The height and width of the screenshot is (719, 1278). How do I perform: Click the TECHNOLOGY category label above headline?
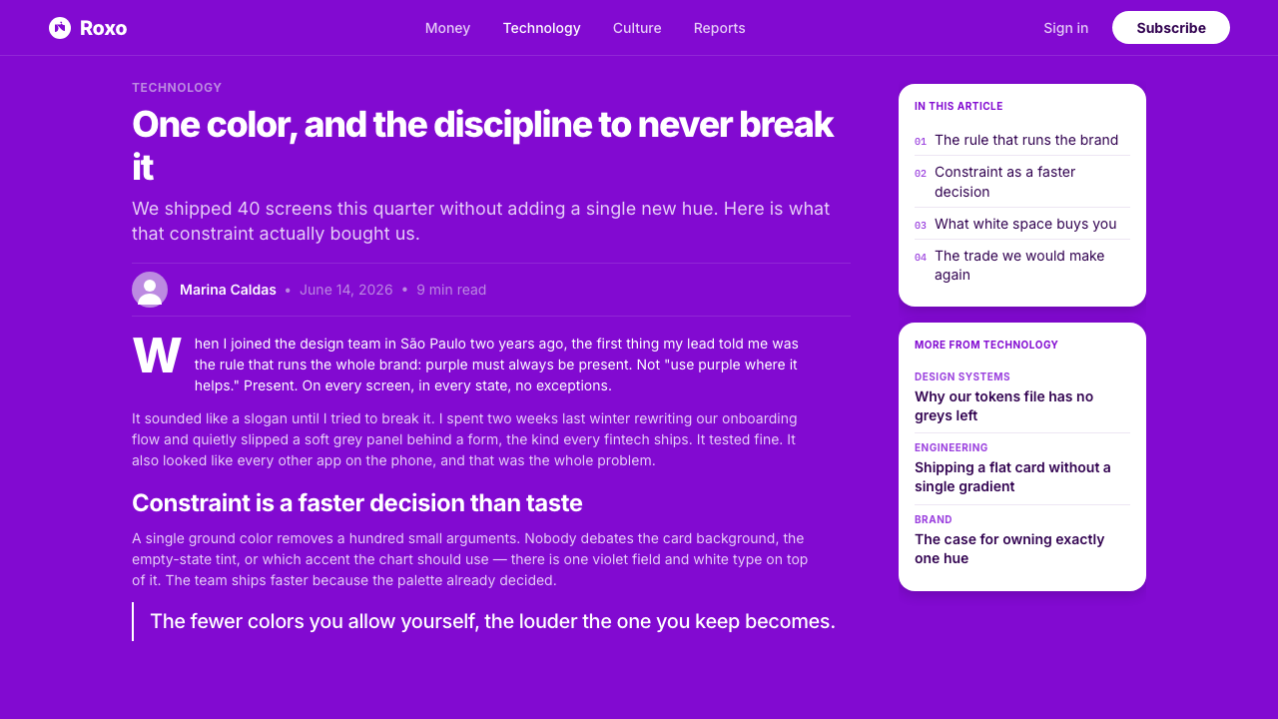pyautogui.click(x=177, y=88)
